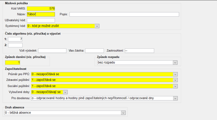This screenshot has width=217, height=120.
Task: Click the Kód VARS label
Action: pyautogui.click(x=18, y=9)
